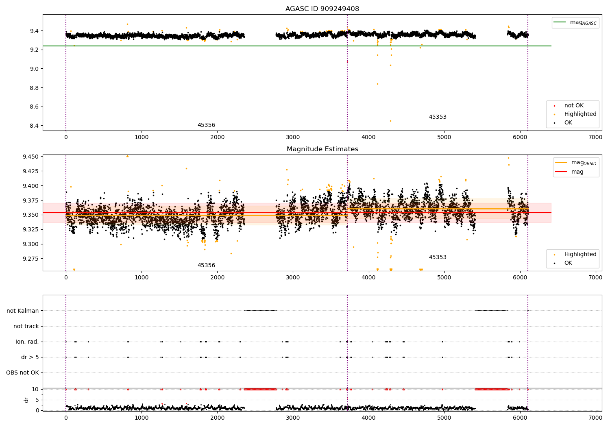Click 'Highlighted' in Magnitude Estimates legend
Screen dimensions: 610x427
pos(580,255)
